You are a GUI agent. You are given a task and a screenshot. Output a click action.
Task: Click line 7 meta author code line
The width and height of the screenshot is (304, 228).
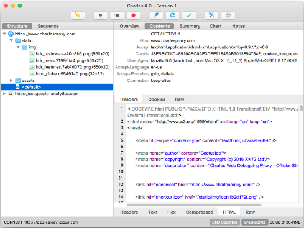181,153
